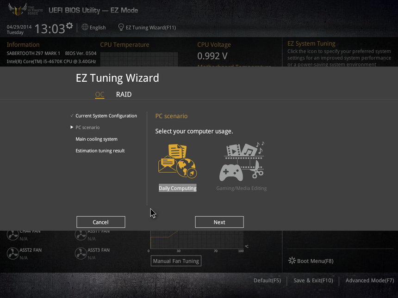Open the clock settings gear icon
The image size is (398, 298).
tap(69, 25)
